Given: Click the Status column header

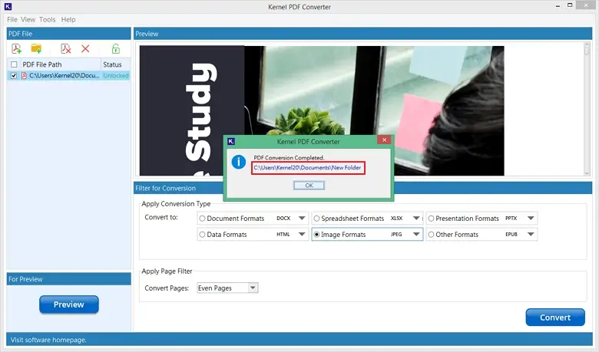Looking at the screenshot, I should (115, 64).
